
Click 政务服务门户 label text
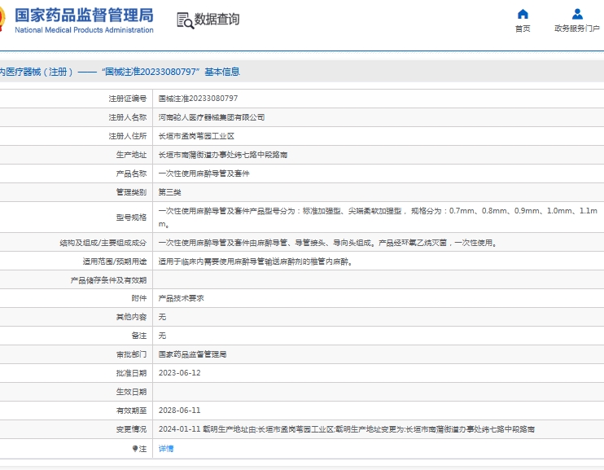click(577, 29)
